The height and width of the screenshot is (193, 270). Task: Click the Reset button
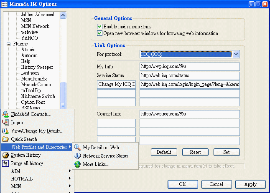tap(195, 152)
